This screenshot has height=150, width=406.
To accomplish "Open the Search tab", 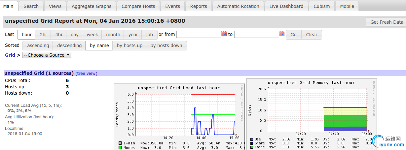I will click(x=31, y=6).
